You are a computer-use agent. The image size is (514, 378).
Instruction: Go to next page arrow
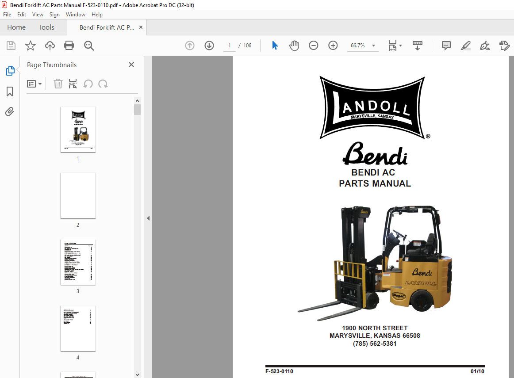pyautogui.click(x=209, y=46)
